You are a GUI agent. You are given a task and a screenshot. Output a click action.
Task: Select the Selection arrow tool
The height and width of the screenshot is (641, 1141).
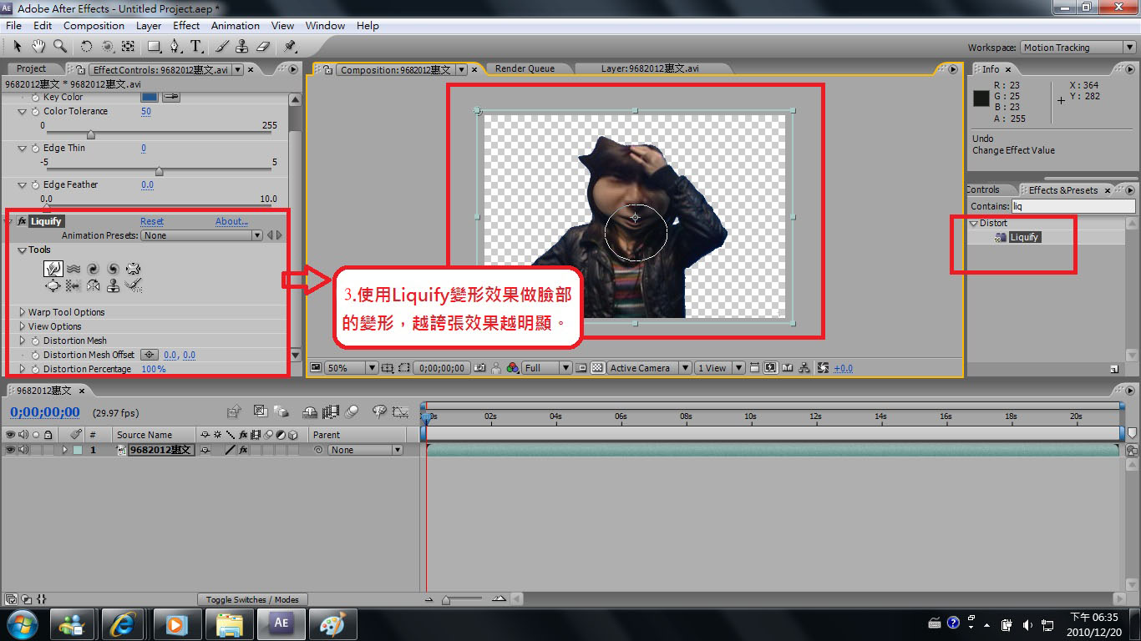[18, 47]
